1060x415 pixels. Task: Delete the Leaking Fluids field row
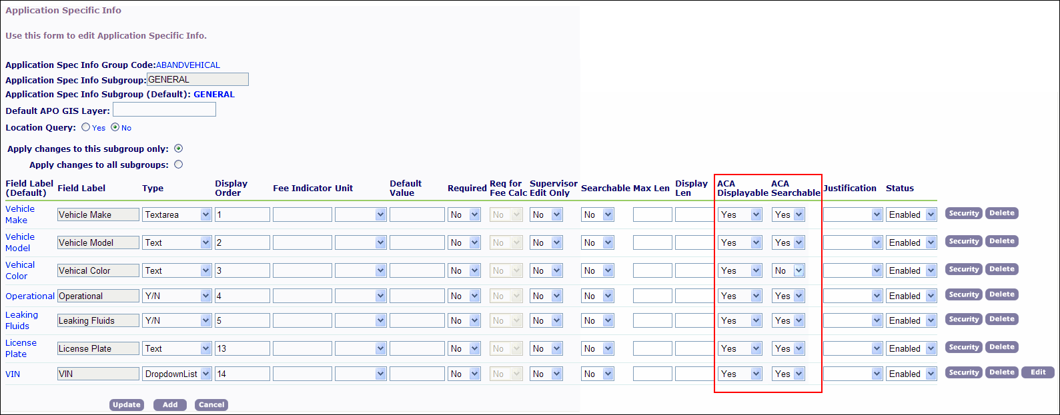coord(1001,319)
